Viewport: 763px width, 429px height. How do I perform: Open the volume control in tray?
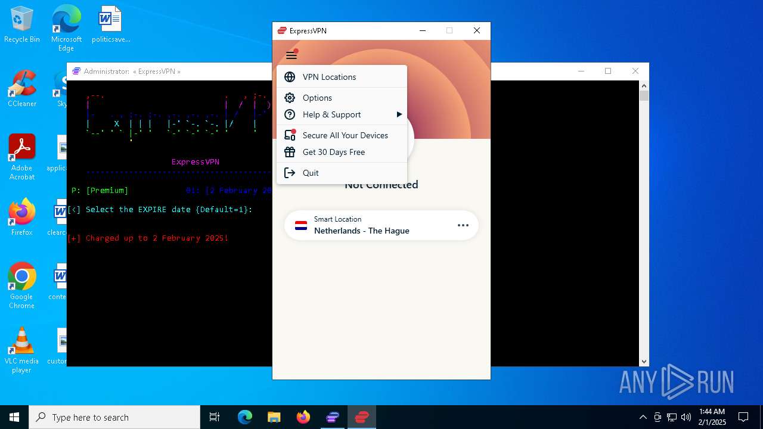click(x=686, y=417)
